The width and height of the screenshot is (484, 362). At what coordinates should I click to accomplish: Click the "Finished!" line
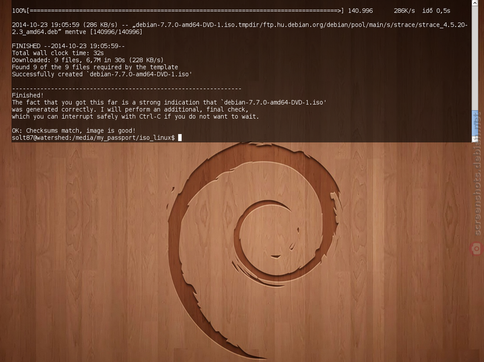pos(28,95)
